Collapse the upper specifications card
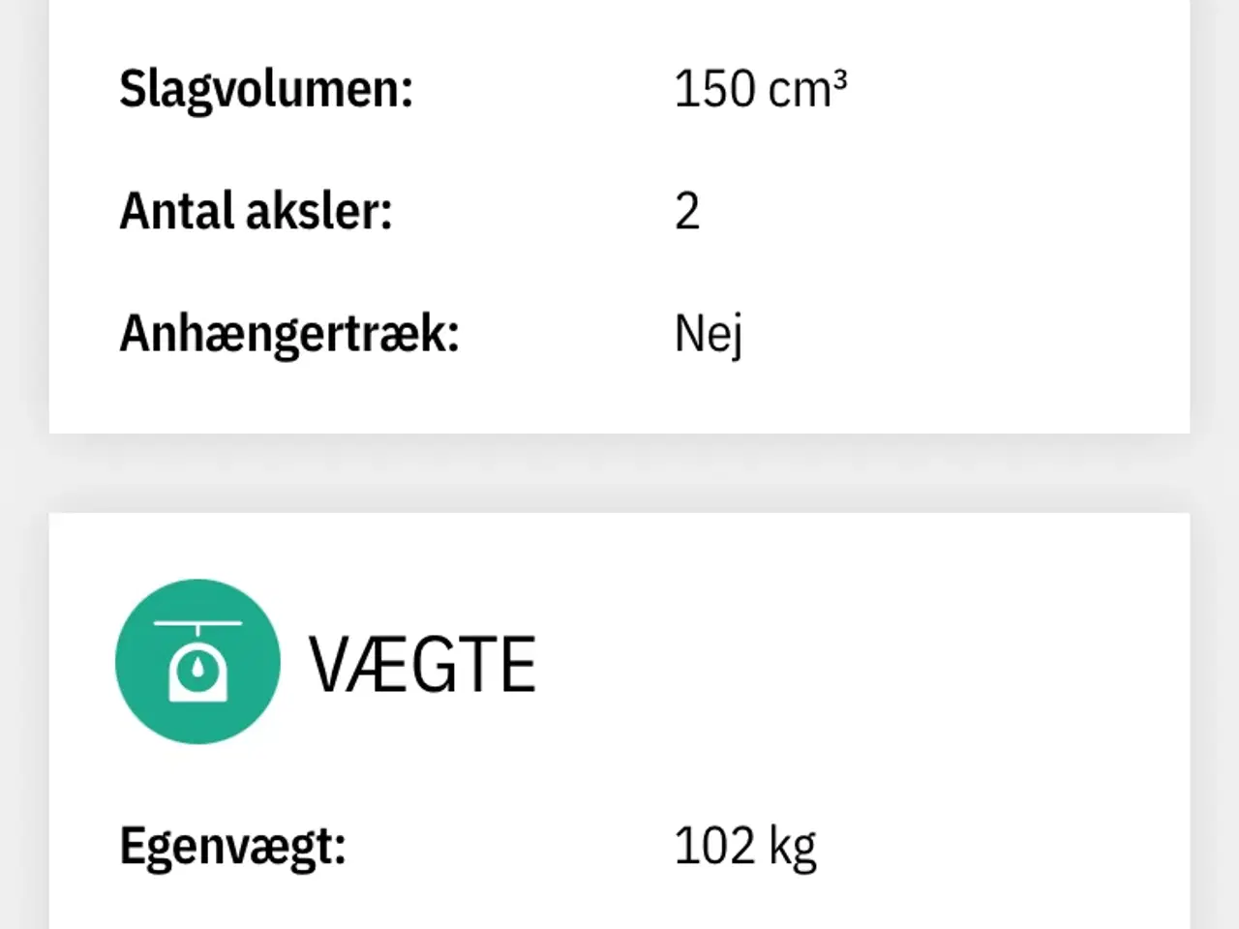Image resolution: width=1239 pixels, height=929 pixels. click(x=619, y=213)
